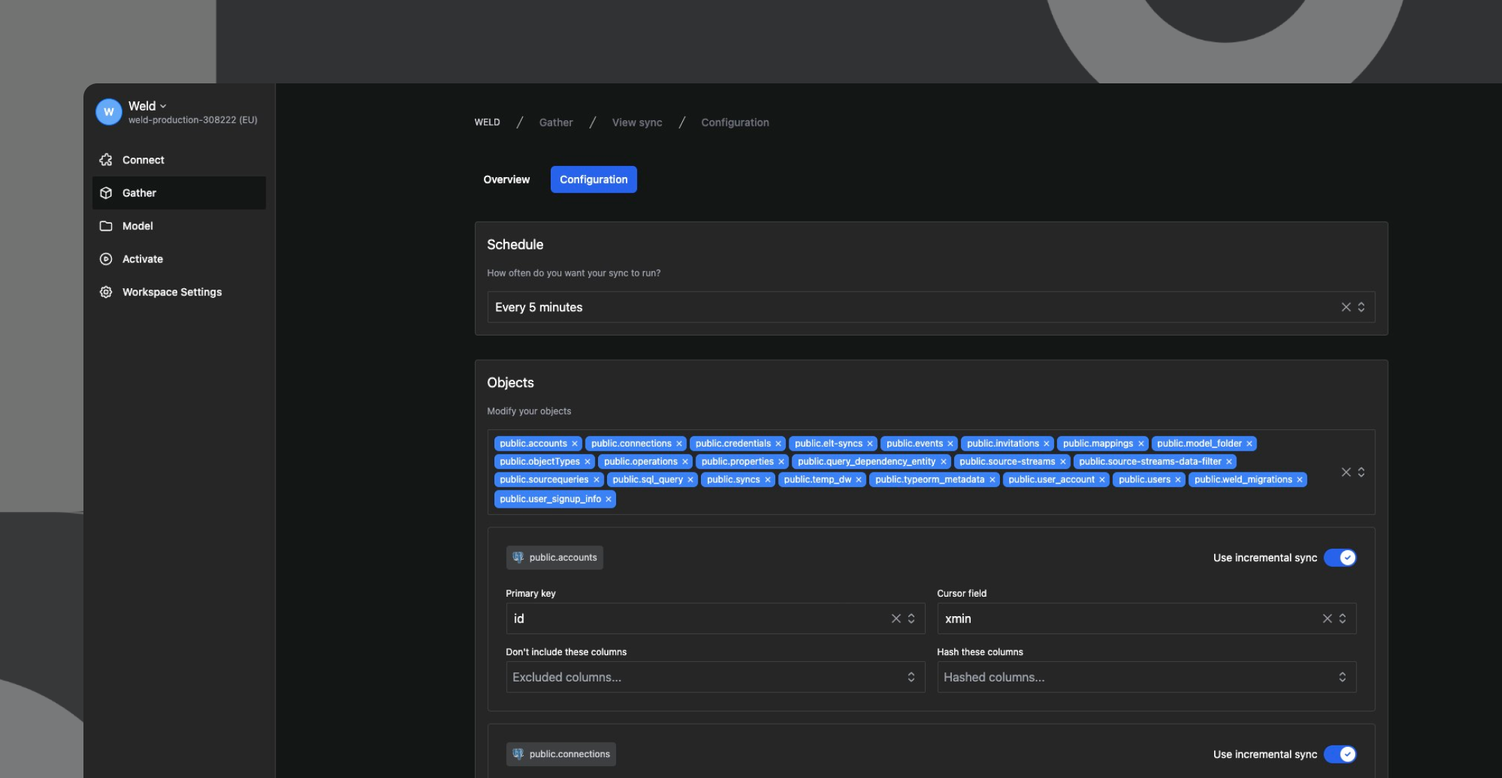
Task: Open the Primary key id dropdown
Action: [911, 618]
